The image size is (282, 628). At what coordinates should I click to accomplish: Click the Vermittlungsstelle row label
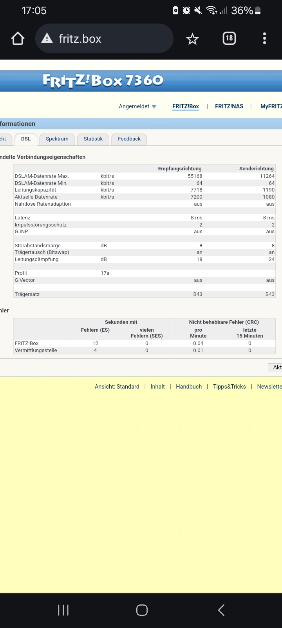click(x=36, y=351)
